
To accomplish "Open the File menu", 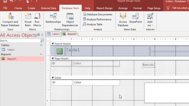I will pyautogui.click(x=5, y=8).
